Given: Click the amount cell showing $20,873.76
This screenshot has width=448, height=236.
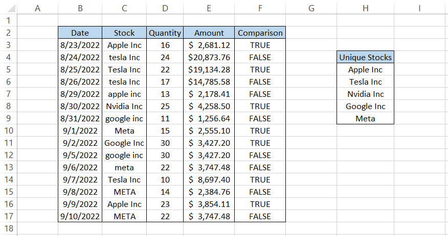Looking at the screenshot, I should 209,57.
